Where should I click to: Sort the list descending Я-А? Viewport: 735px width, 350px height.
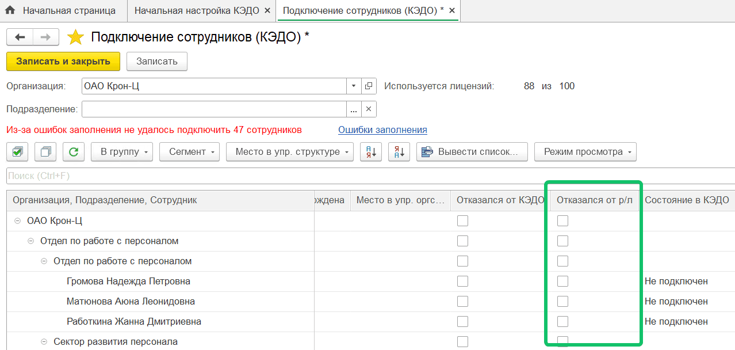click(x=399, y=152)
